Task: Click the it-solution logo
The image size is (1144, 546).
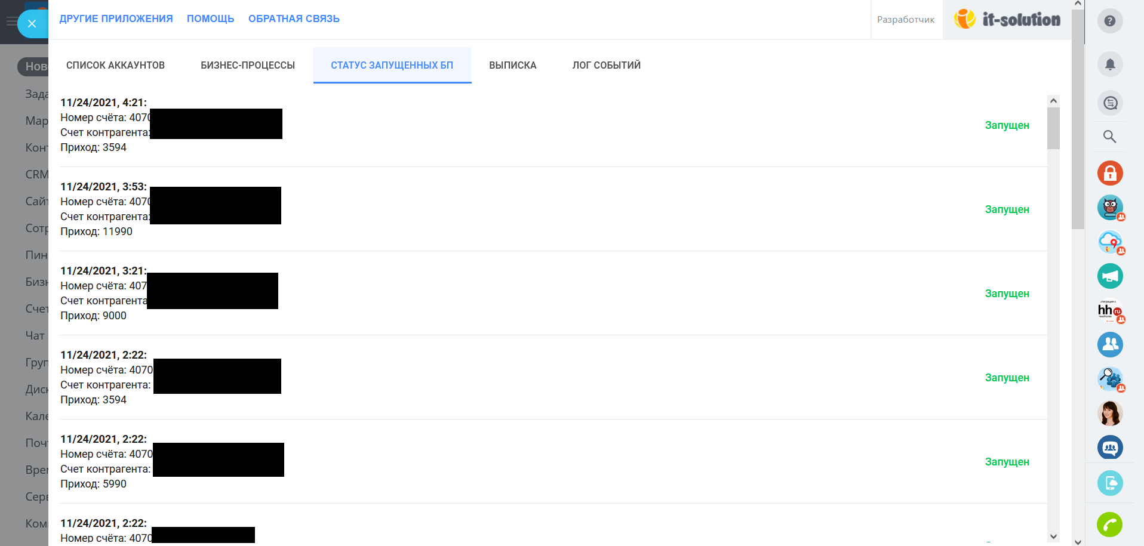Action: pyautogui.click(x=1007, y=19)
